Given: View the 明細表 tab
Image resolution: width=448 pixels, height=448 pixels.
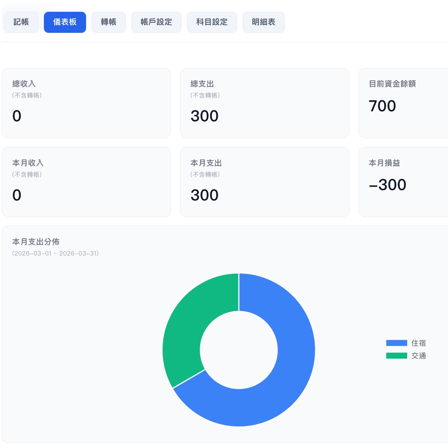Looking at the screenshot, I should point(263,22).
